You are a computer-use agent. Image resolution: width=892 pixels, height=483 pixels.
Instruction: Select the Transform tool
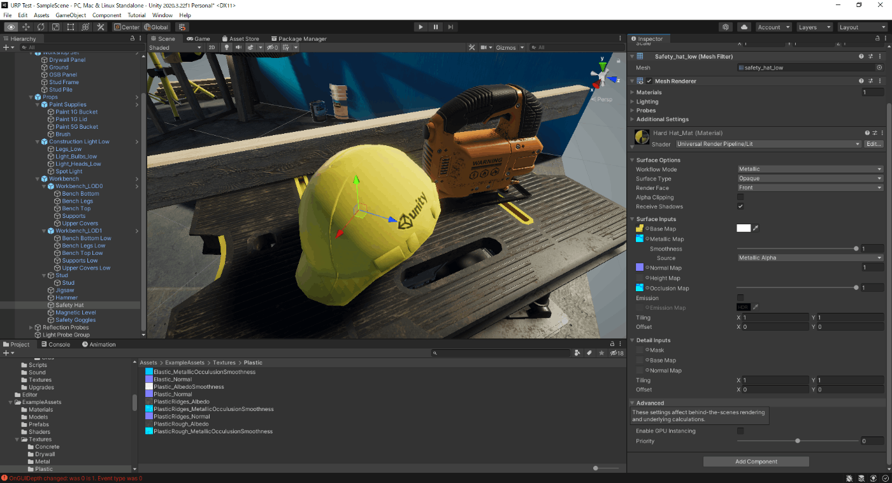point(85,27)
